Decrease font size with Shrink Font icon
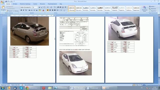Viewport: 160px width, 90px height. point(41,7)
